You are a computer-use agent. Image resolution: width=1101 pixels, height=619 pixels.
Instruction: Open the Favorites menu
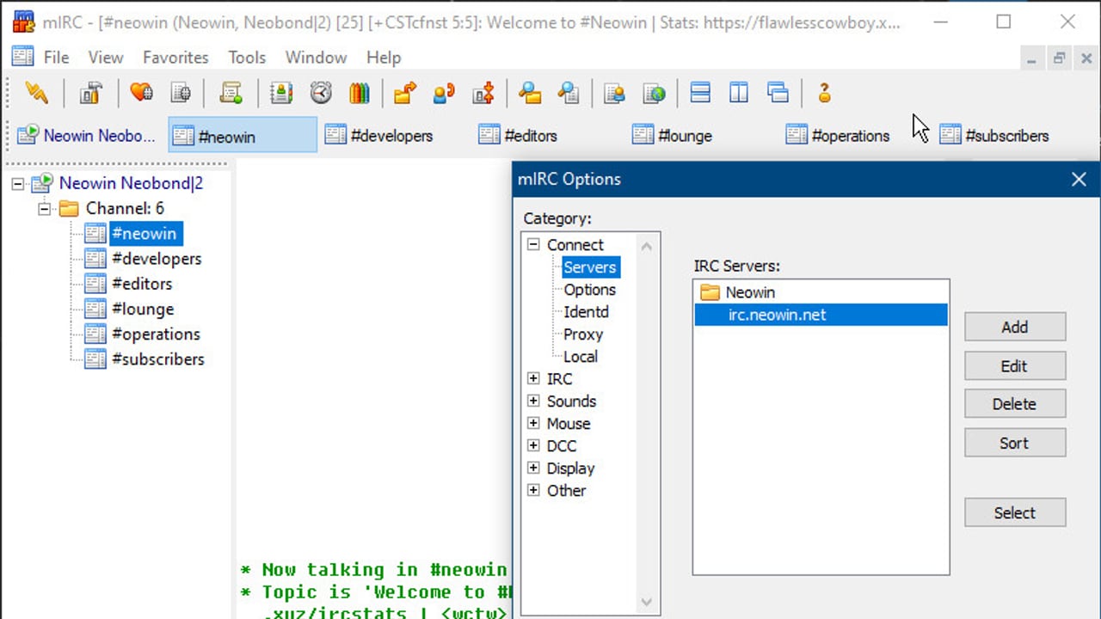tap(175, 58)
